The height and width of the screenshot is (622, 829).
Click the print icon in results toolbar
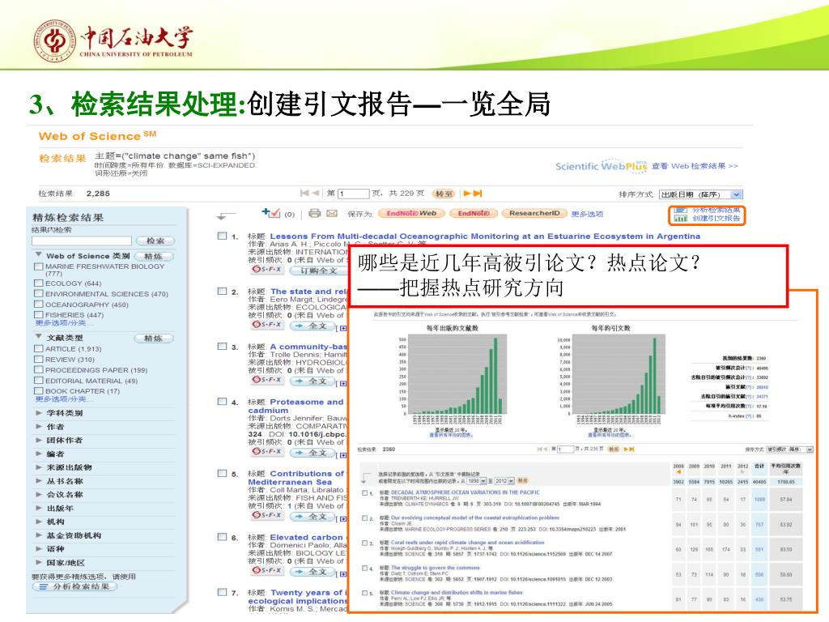pos(315,213)
